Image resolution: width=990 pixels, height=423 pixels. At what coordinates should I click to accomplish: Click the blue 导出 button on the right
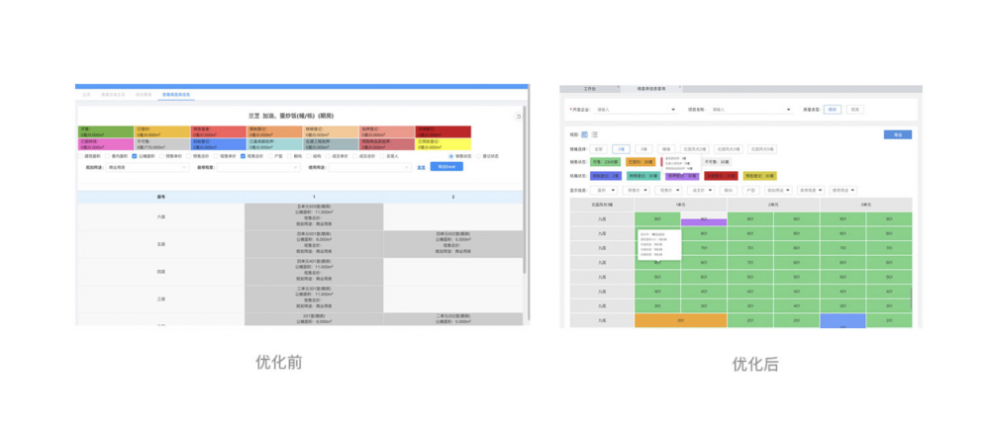pos(897,134)
